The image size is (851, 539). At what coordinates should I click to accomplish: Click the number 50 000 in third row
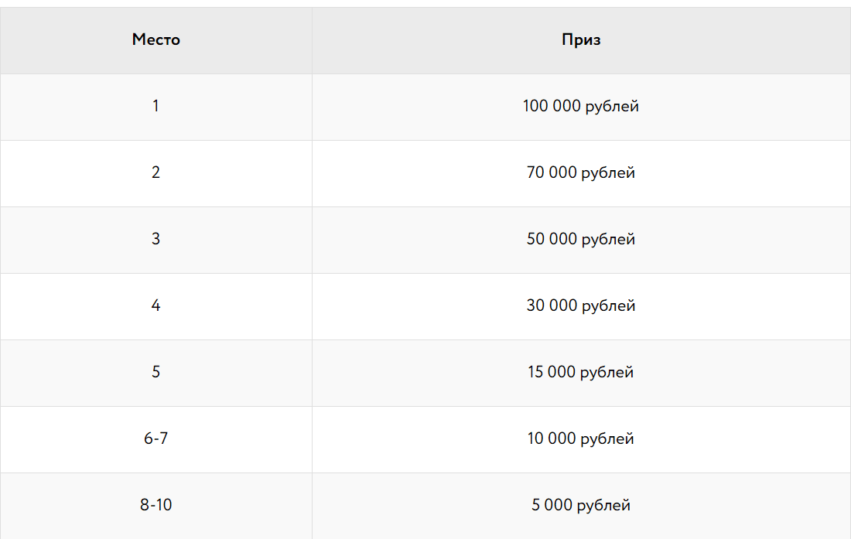[x=552, y=239]
